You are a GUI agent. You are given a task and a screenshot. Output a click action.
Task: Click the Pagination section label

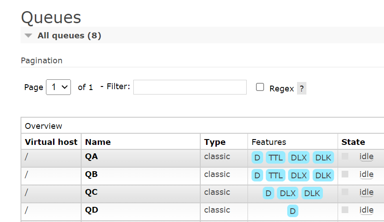(x=41, y=61)
